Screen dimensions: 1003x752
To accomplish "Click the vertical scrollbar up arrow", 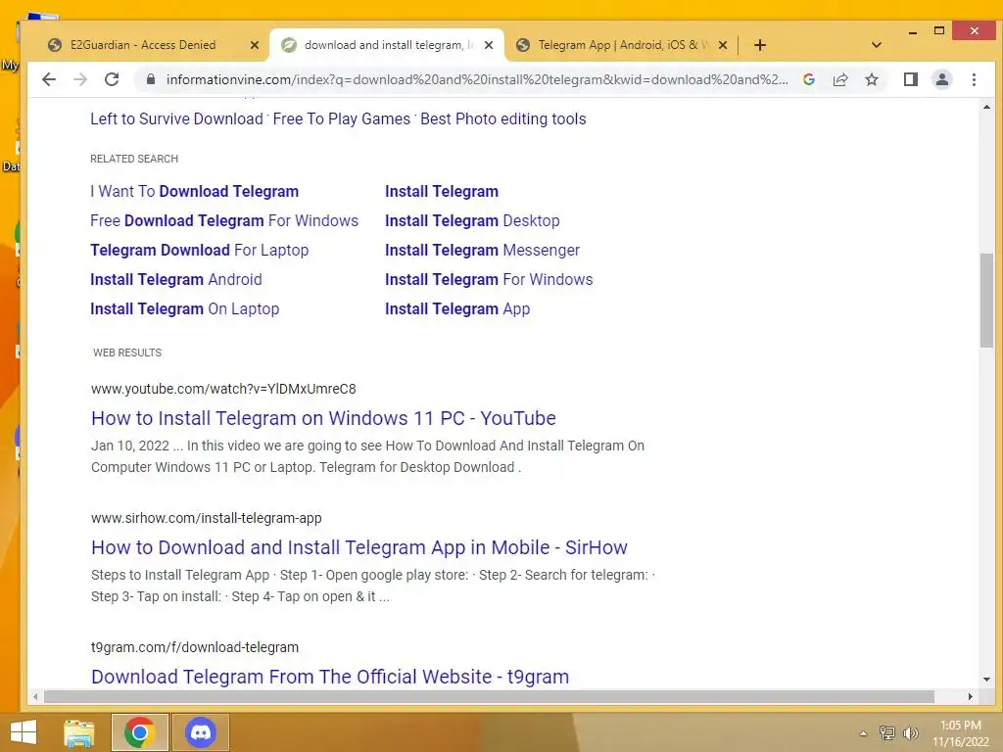I will pos(986,107).
